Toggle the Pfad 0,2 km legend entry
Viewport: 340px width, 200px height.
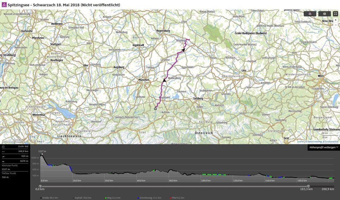[x=177, y=198]
